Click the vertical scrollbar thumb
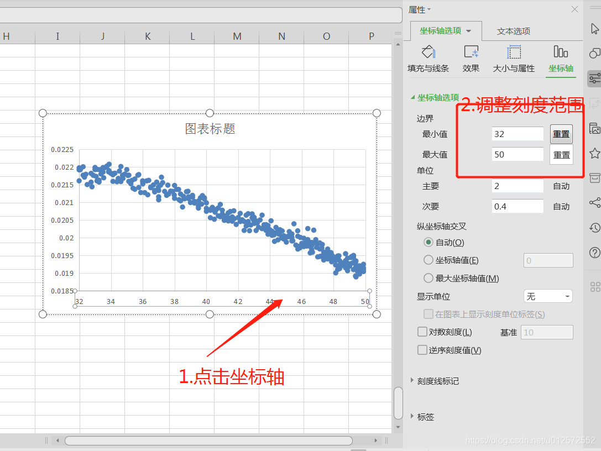 (x=398, y=403)
